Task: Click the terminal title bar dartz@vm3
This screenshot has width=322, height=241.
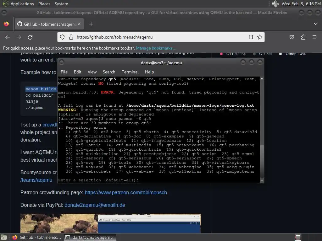Action: [x=161, y=63]
